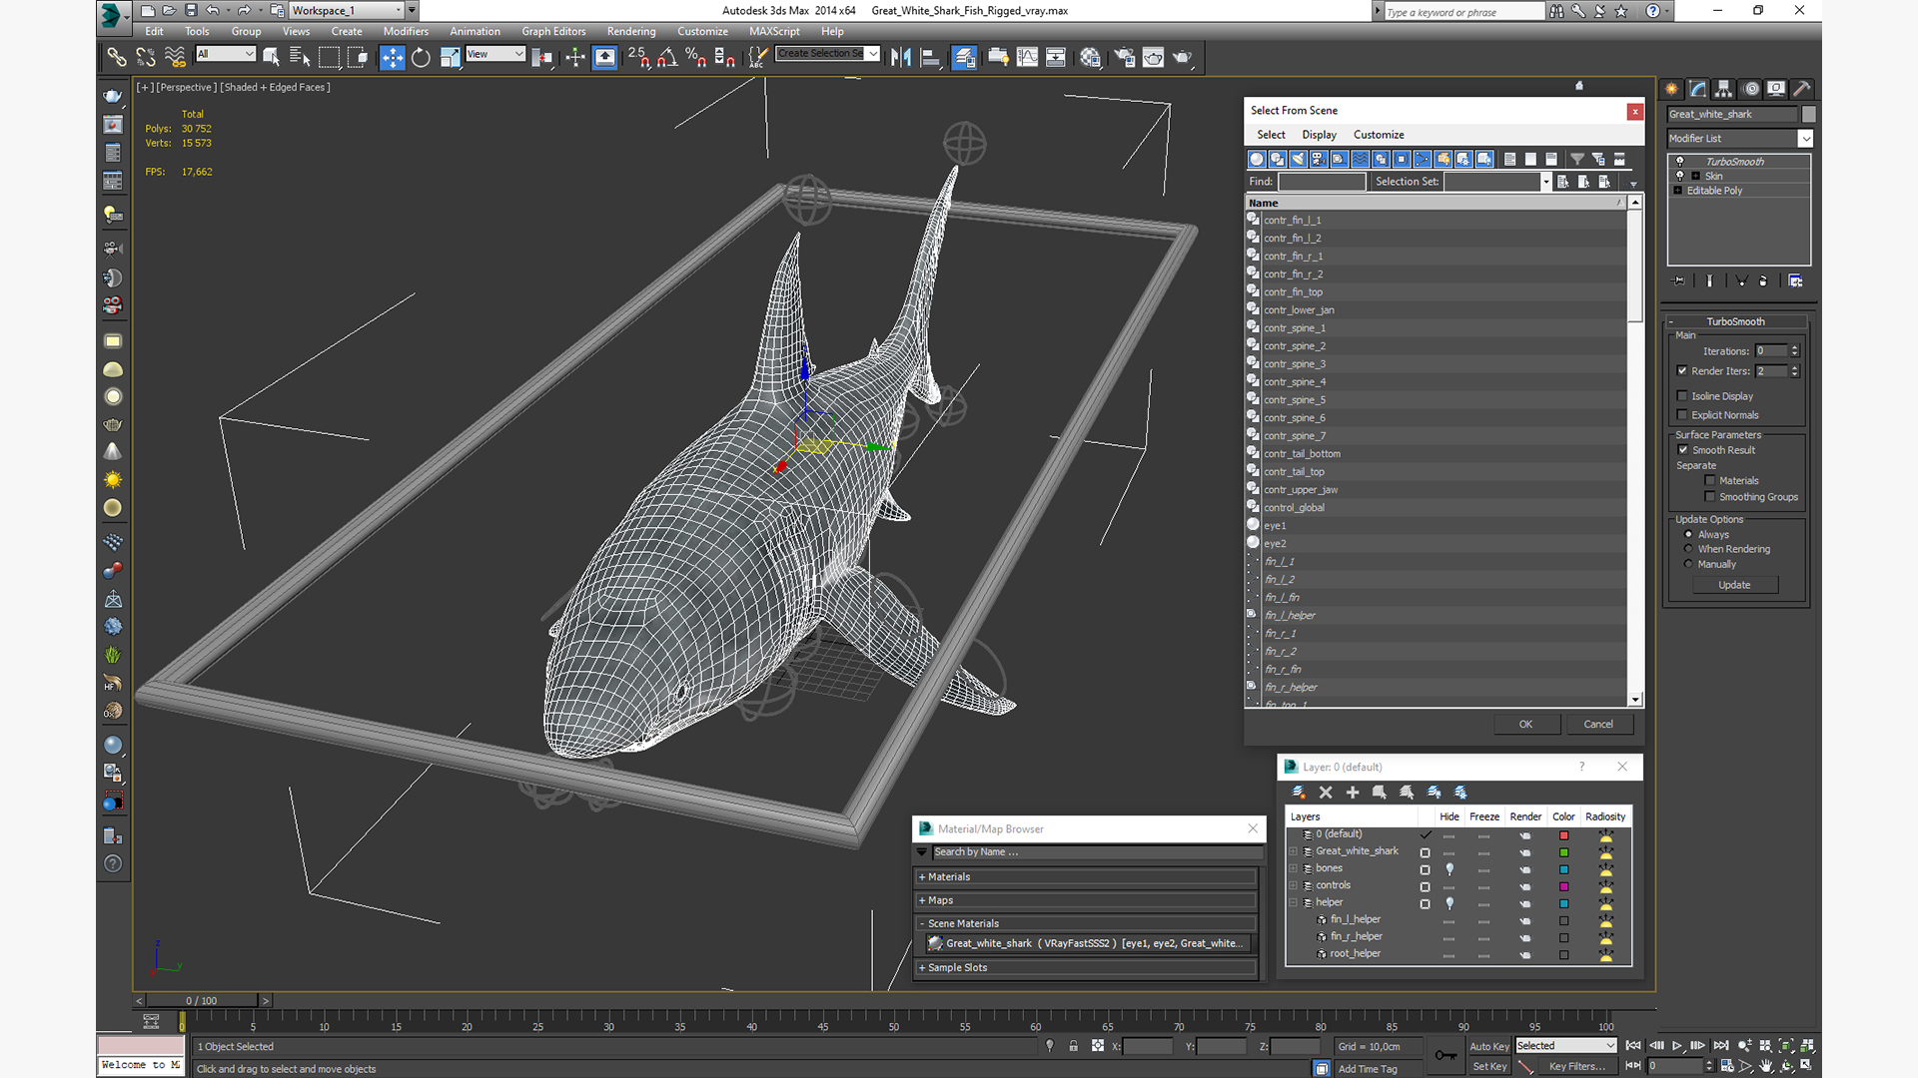1918x1078 pixels.
Task: Delete highlighted layer with X icon in Layer dialog
Action: pyautogui.click(x=1326, y=793)
